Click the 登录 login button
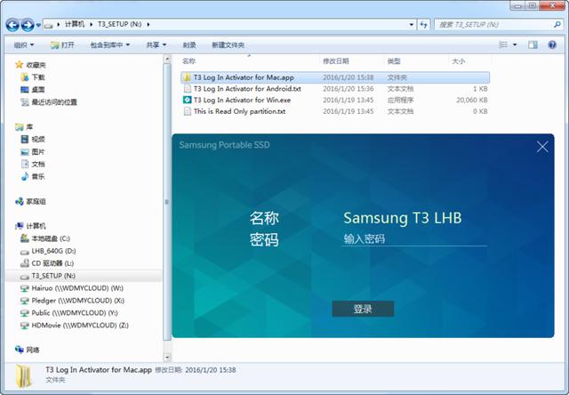The height and width of the screenshot is (395, 569). (363, 309)
